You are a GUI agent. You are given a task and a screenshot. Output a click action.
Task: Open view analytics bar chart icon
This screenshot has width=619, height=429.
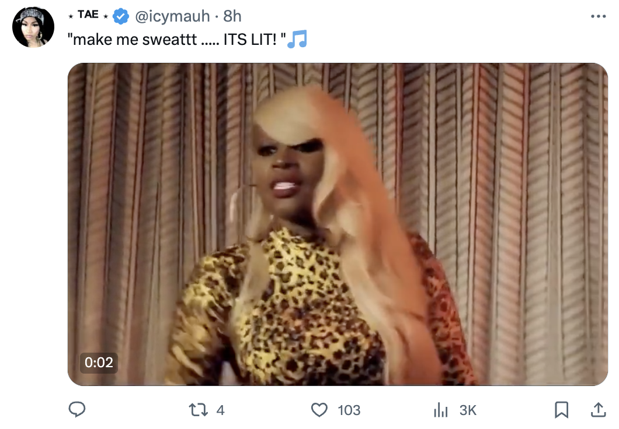441,410
